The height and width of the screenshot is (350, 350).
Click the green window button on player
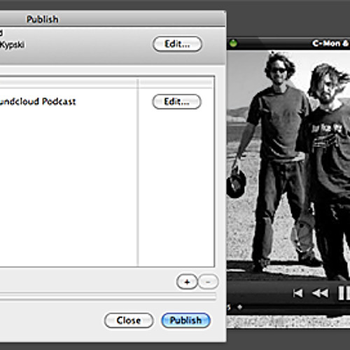point(233,43)
